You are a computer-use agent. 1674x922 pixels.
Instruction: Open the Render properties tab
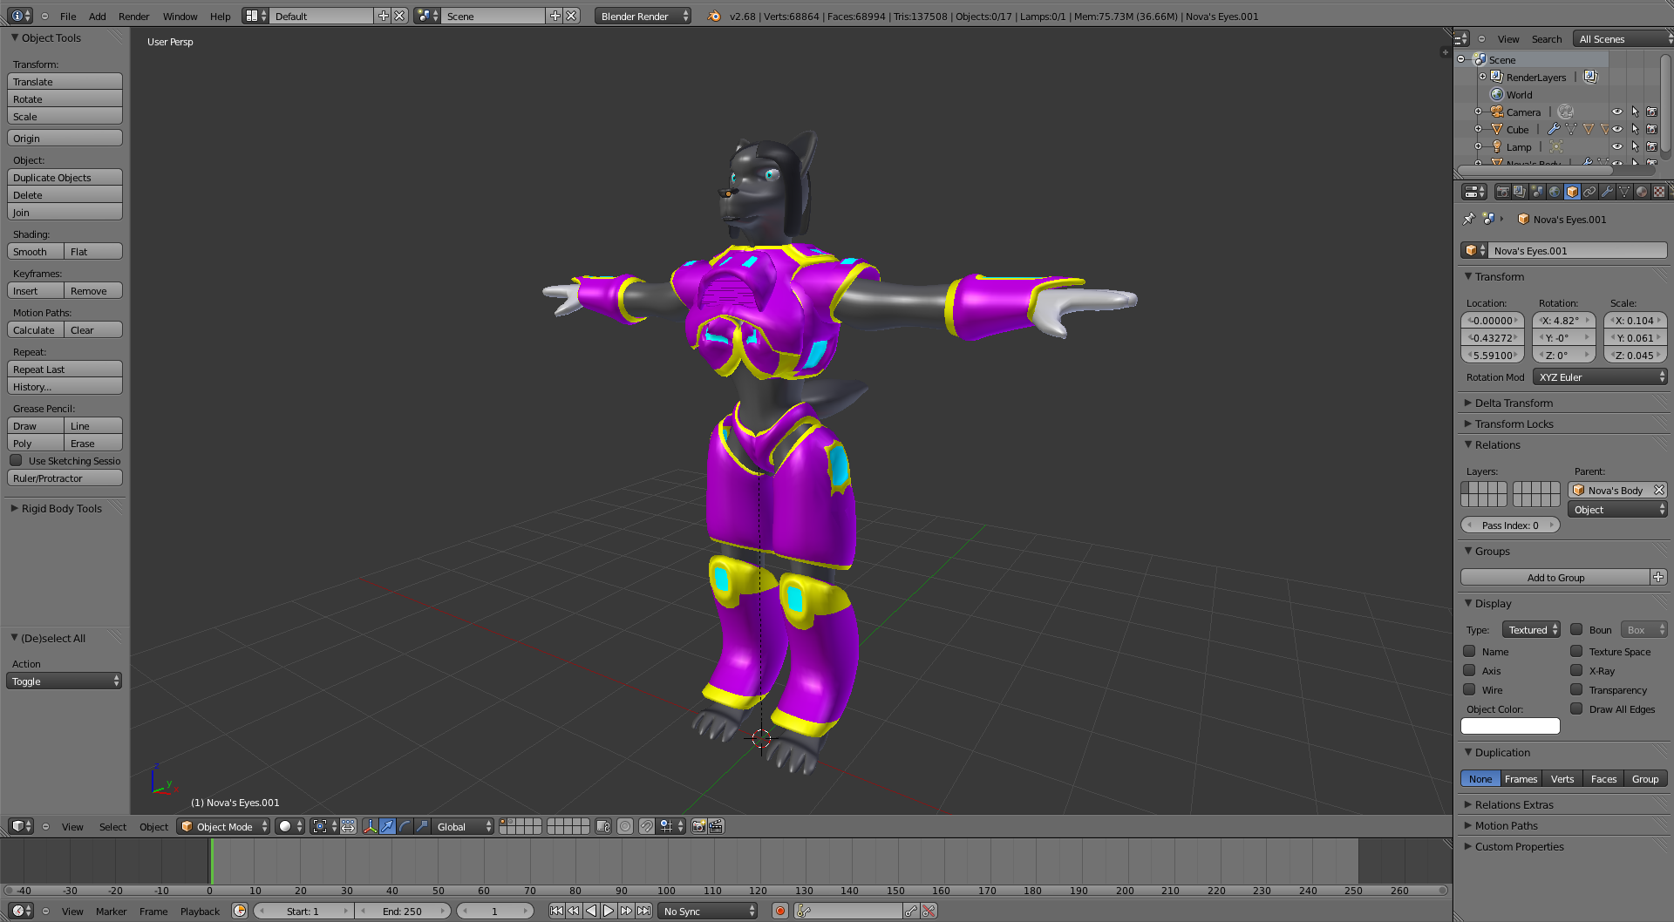[x=1502, y=192]
